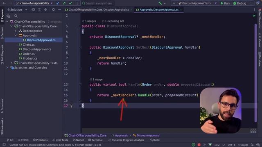The height and width of the screenshot is (147, 262).
Task: Click the UTF-8 encoding indicator
Action: 231,145
